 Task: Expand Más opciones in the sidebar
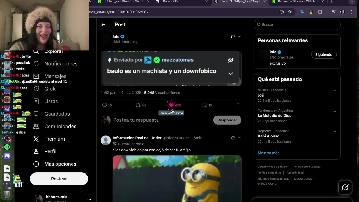pos(55,164)
